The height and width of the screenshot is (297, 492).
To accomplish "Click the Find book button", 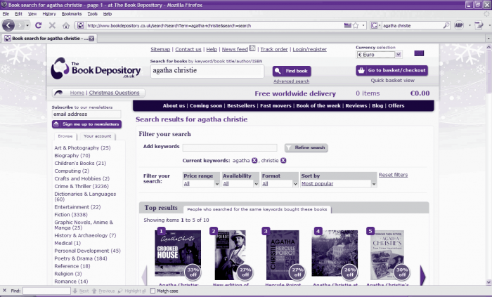I will pyautogui.click(x=292, y=71).
